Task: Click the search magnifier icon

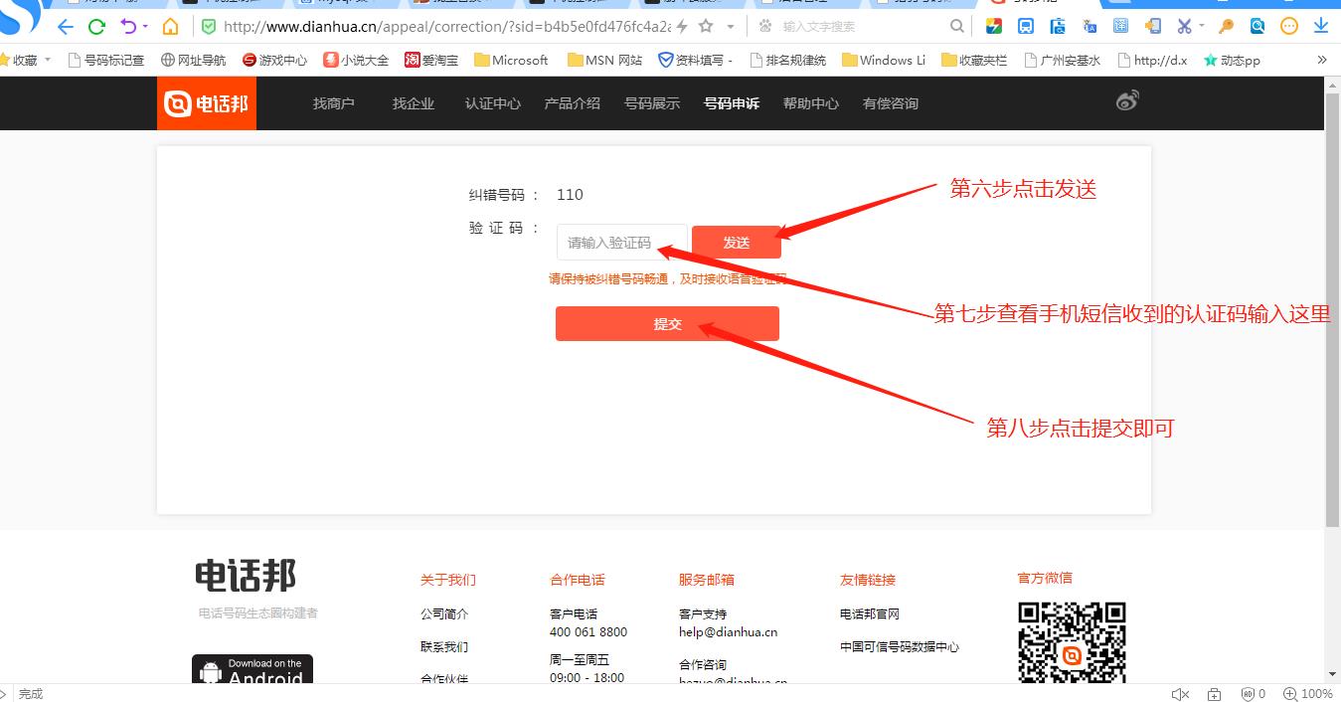Action: pyautogui.click(x=957, y=27)
